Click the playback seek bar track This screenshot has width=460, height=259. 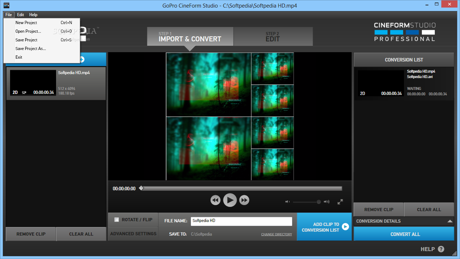(241, 188)
